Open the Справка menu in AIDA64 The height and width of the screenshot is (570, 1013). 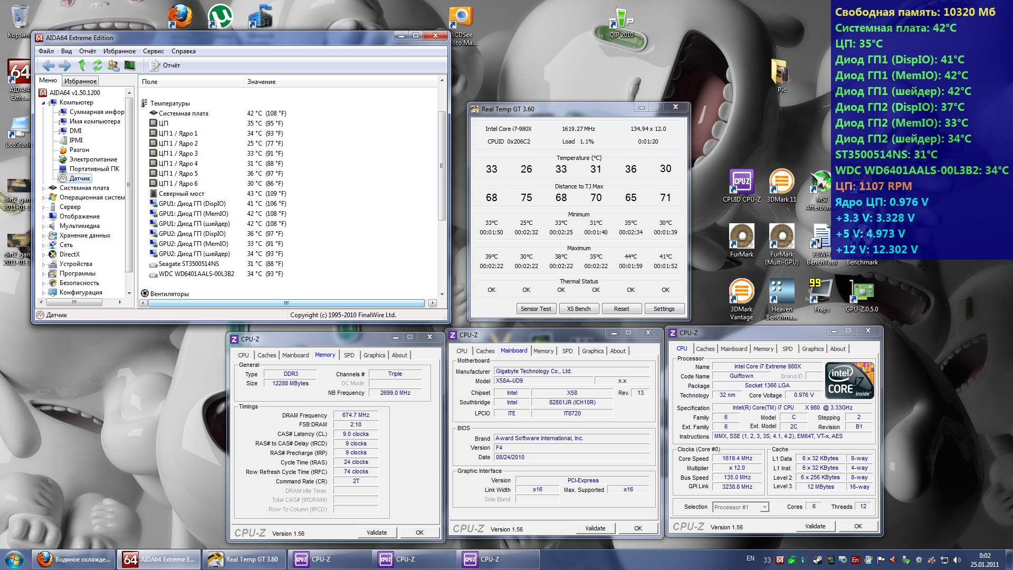pyautogui.click(x=184, y=51)
